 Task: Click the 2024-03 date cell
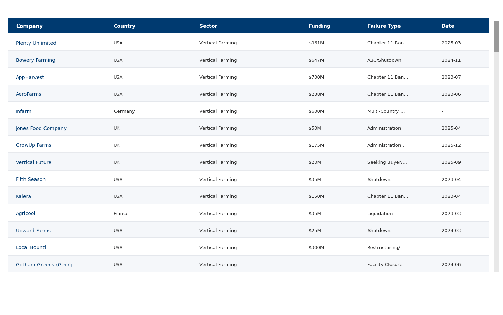(451, 231)
